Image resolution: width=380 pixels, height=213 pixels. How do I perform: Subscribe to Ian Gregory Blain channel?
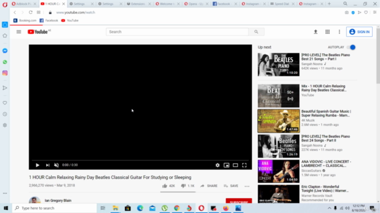239,201
